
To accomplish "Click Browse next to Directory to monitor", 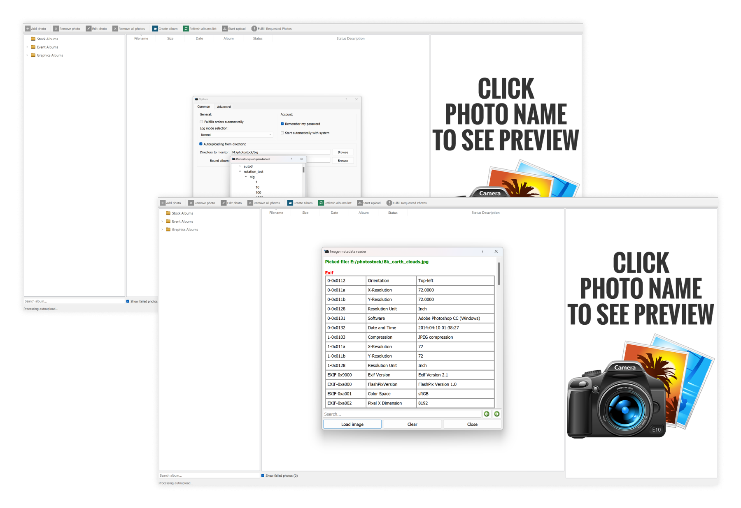I will [343, 152].
